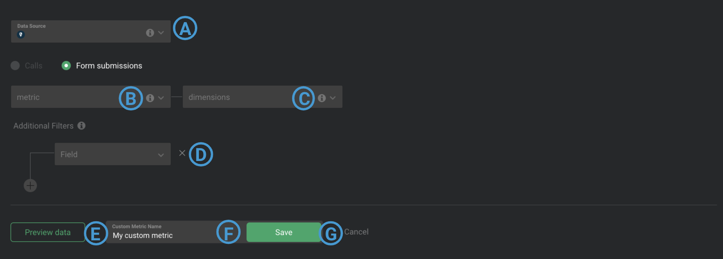The image size is (723, 259).
Task: Remove the Field filter using the X icon
Action: tap(182, 153)
